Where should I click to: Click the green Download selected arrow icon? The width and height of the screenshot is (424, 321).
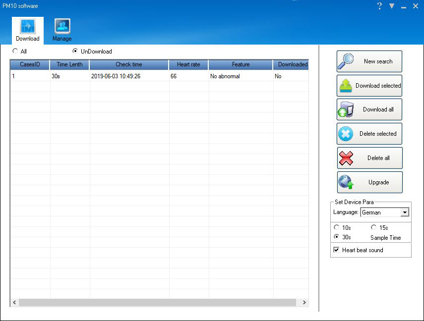[346, 86]
